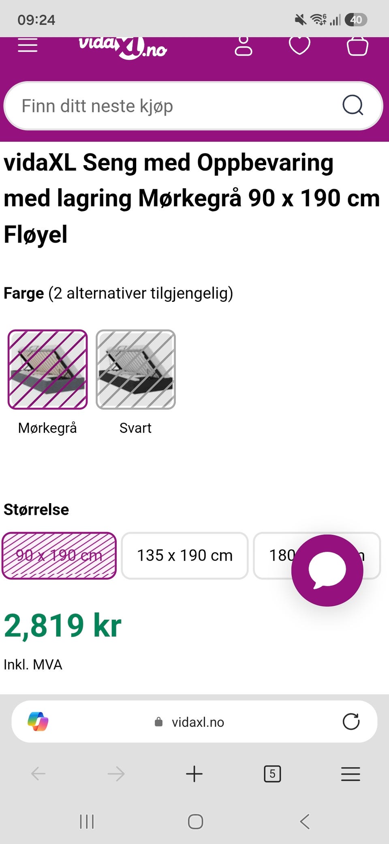
Task: Open the account profile icon
Action: click(244, 46)
